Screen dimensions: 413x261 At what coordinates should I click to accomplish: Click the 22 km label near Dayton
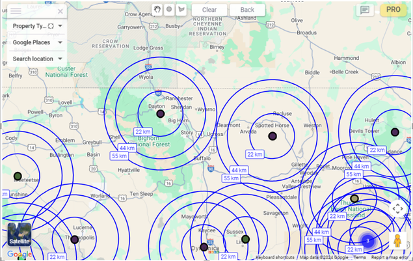[x=143, y=132]
